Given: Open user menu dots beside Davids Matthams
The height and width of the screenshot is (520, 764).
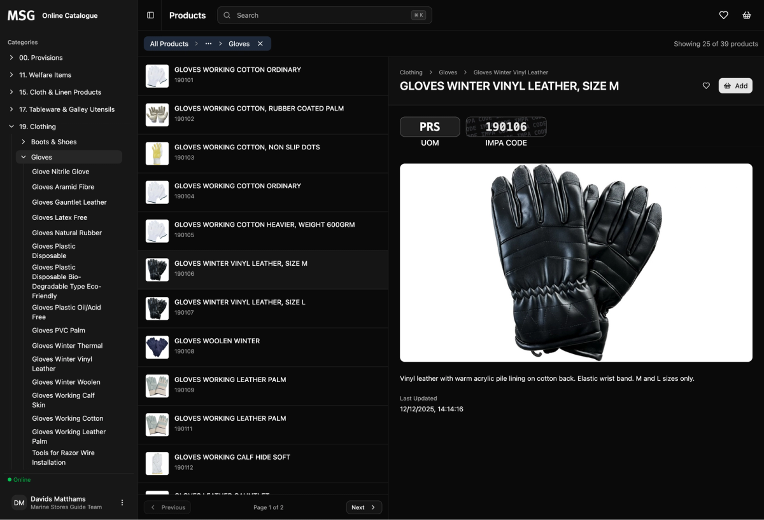Looking at the screenshot, I should (x=122, y=503).
